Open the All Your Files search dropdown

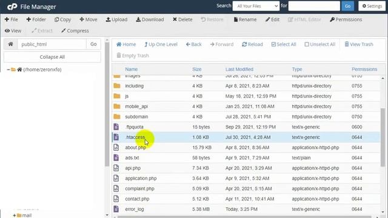256,6
